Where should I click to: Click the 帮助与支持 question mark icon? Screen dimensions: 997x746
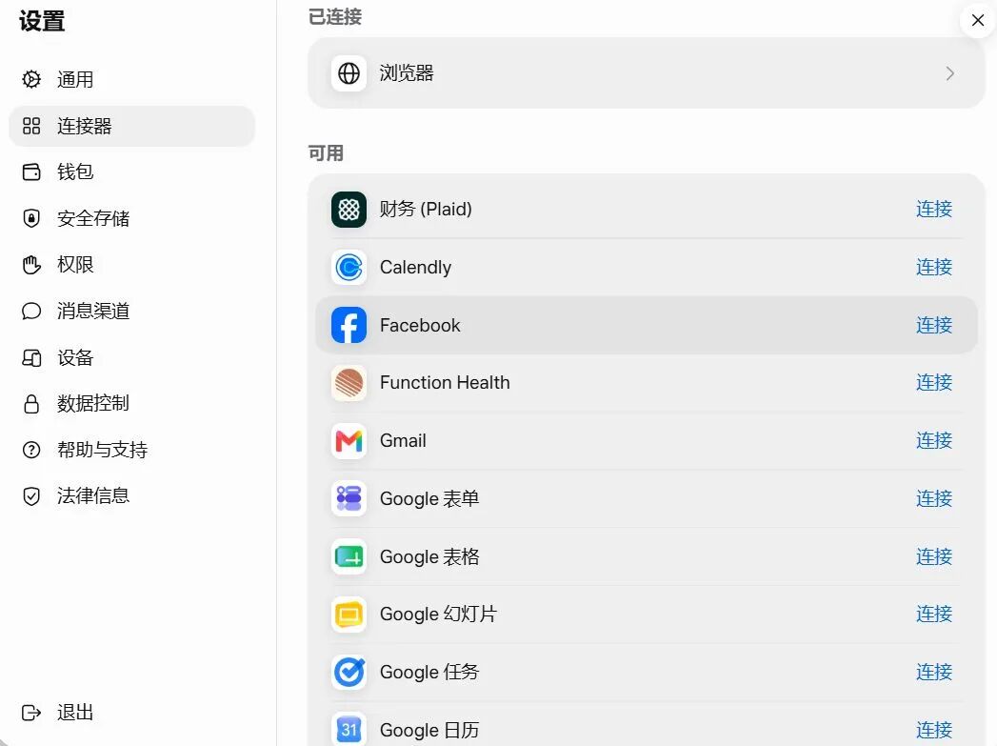31,451
